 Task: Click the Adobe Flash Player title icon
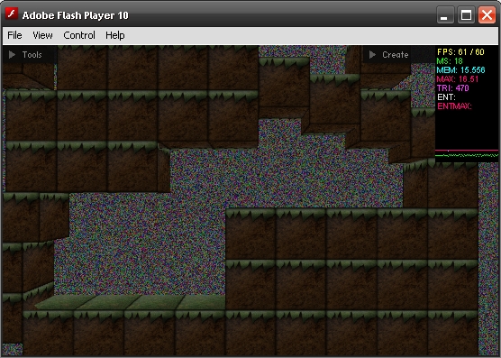click(x=12, y=14)
